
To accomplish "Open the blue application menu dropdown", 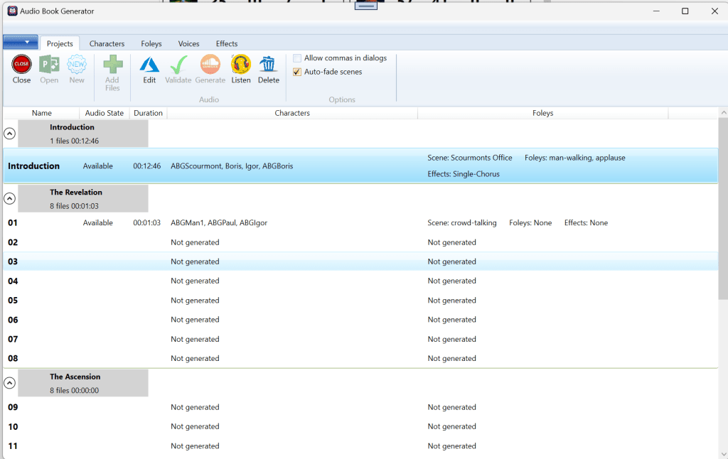I will pos(20,43).
